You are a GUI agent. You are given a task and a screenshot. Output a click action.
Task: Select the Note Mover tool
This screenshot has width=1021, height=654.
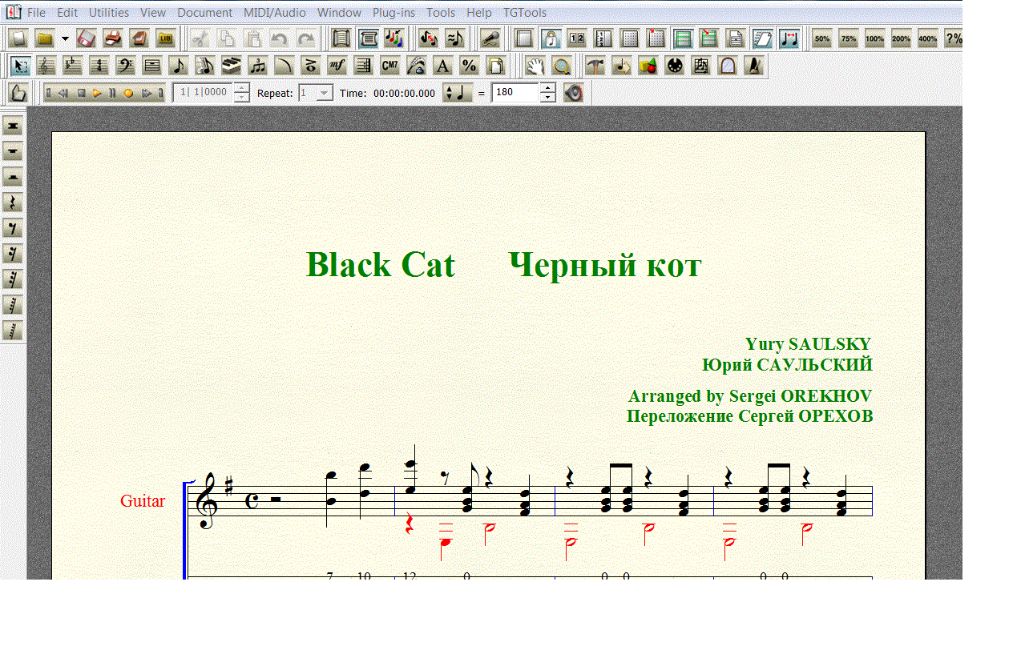click(x=621, y=66)
